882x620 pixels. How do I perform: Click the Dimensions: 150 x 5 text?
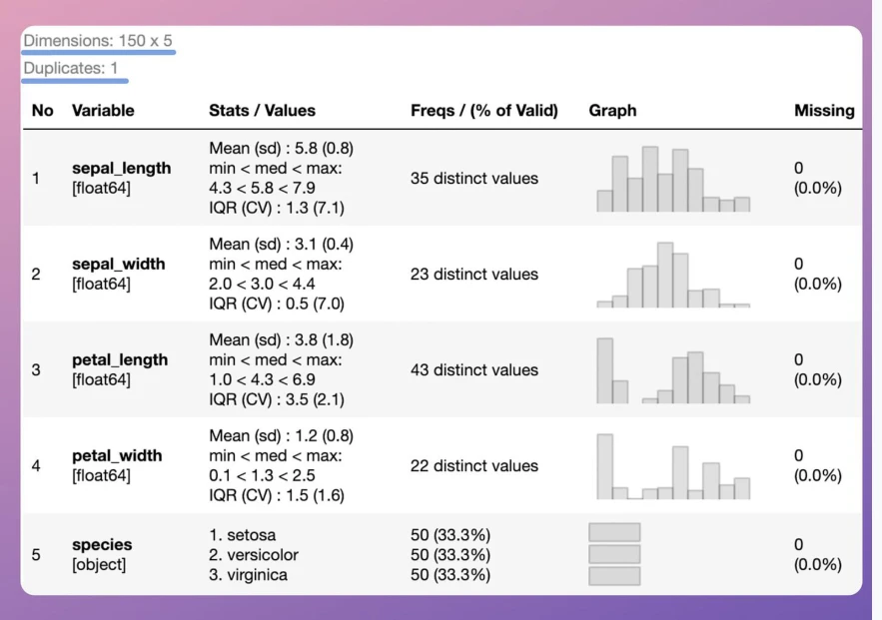click(x=98, y=41)
